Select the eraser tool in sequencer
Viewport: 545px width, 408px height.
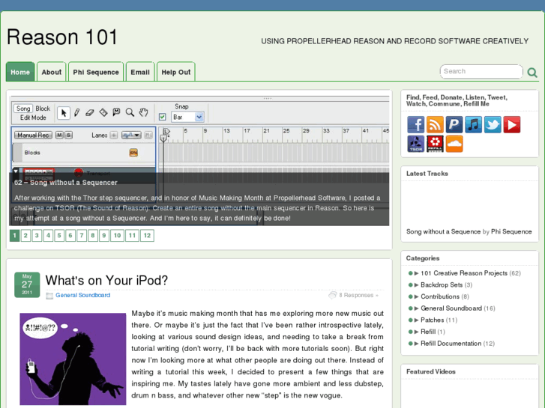(90, 112)
